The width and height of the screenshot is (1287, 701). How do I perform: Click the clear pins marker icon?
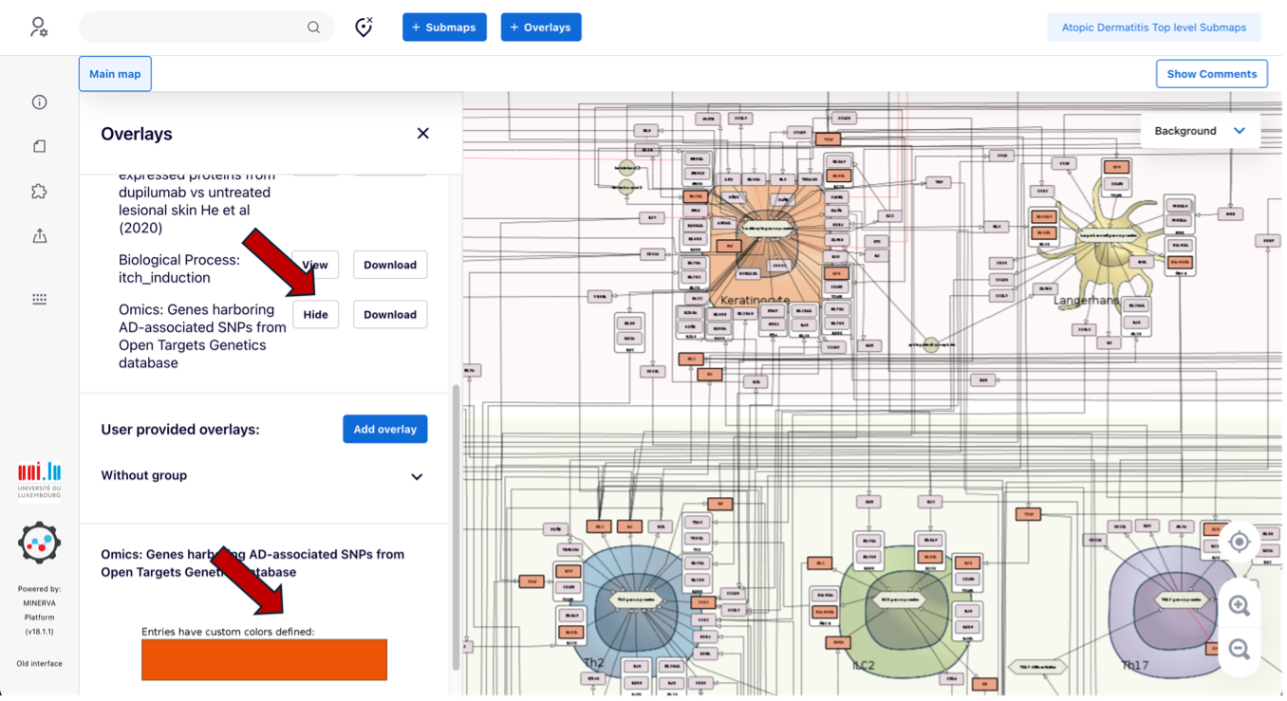pyautogui.click(x=364, y=28)
